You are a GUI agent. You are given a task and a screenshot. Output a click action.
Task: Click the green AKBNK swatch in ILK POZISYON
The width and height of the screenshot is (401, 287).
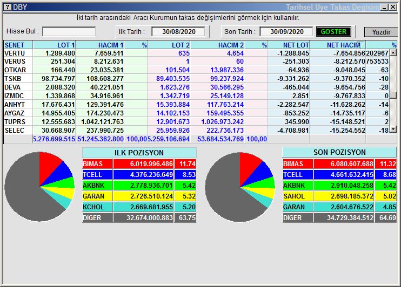point(97,186)
